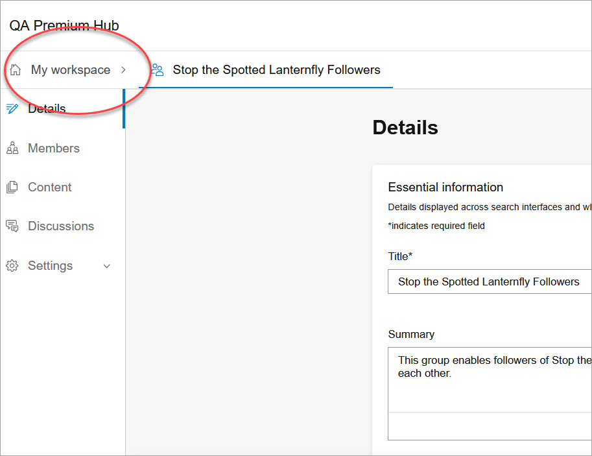
Task: Expand the Settings menu chevron
Action: (x=107, y=266)
